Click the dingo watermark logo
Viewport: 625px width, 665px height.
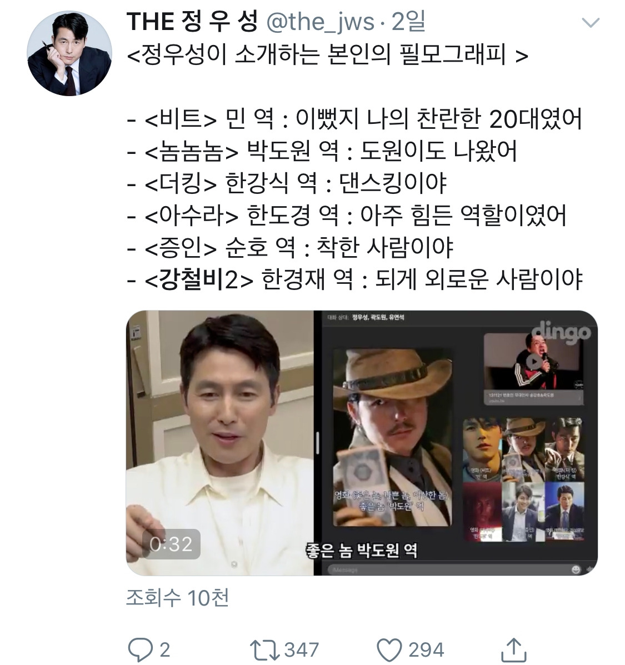click(561, 332)
